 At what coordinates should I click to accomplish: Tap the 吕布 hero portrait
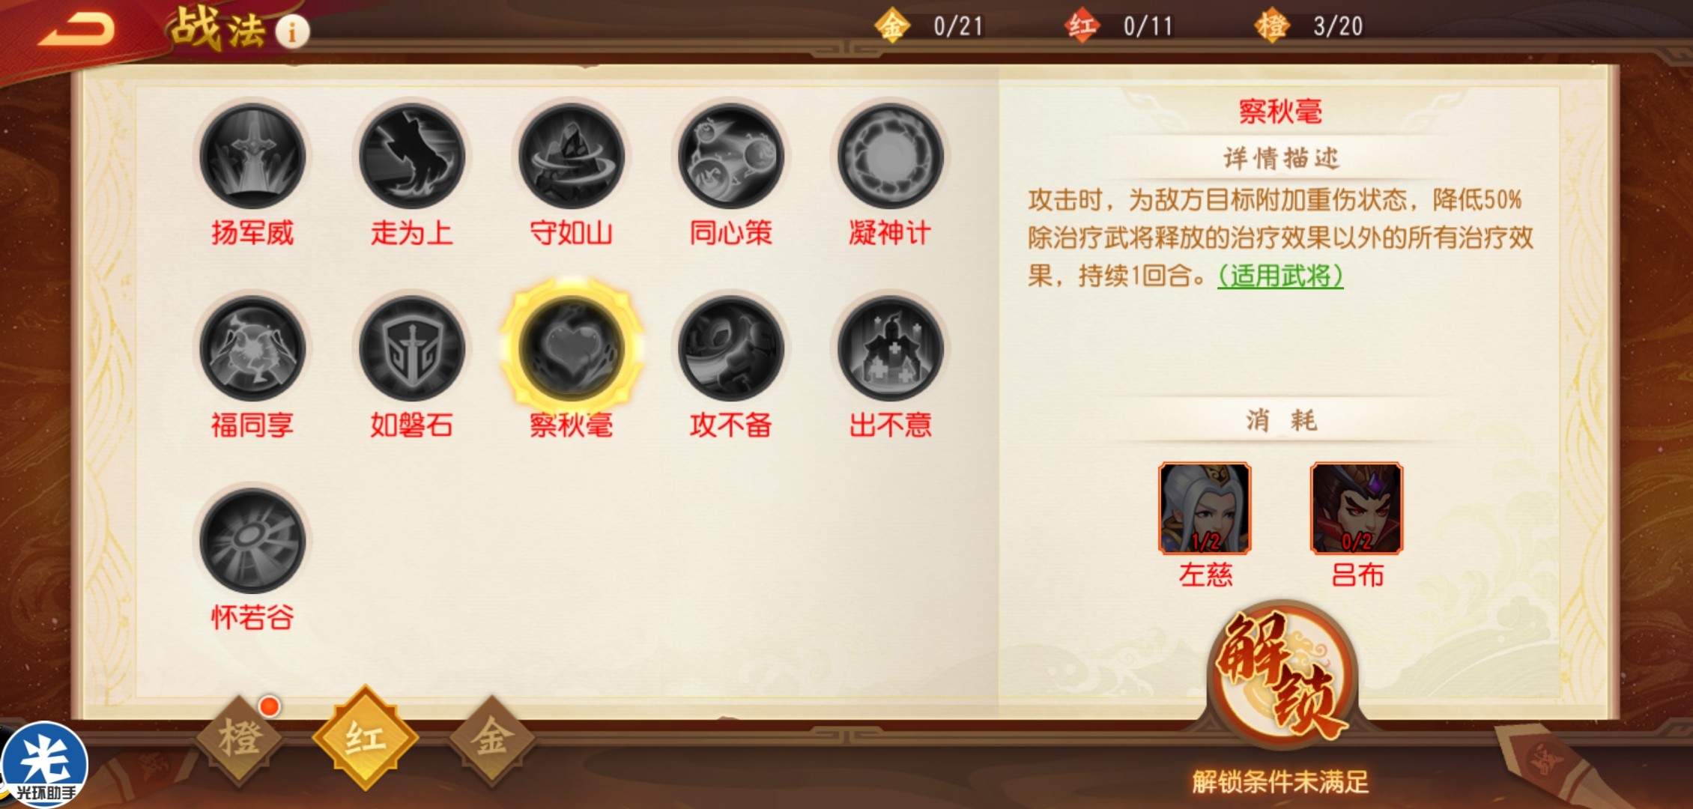click(x=1357, y=508)
